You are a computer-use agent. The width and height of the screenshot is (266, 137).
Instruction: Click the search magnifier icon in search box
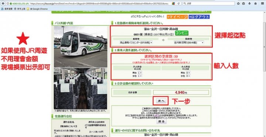[185, 4]
